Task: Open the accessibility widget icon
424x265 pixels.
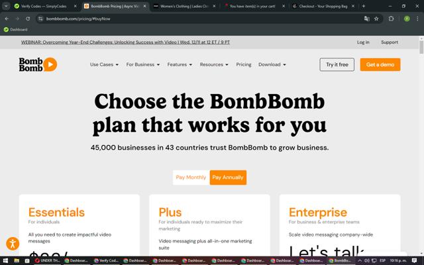Action: coord(13,244)
